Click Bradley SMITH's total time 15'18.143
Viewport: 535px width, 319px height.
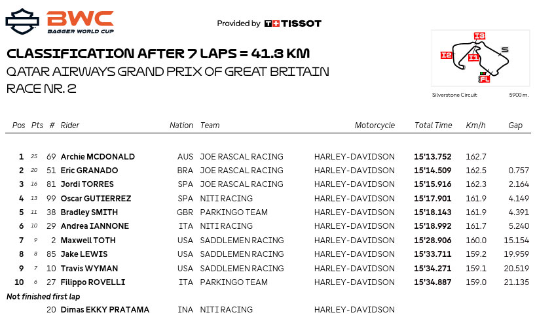(x=433, y=212)
